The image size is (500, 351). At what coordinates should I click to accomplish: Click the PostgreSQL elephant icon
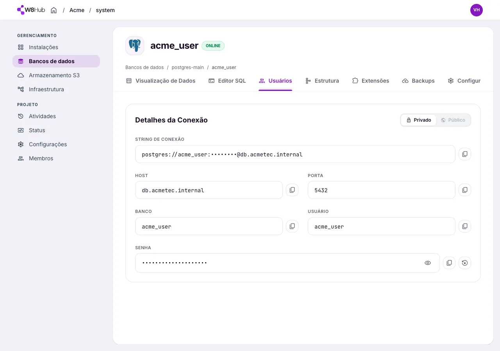point(135,46)
